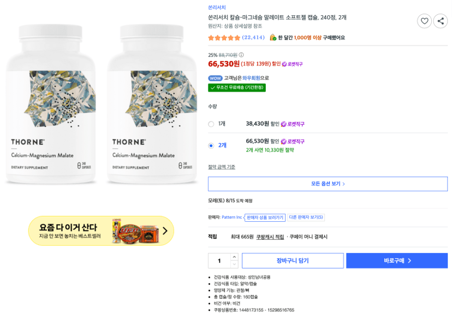This screenshot has height=322, width=452.
Task: Click the info icon beside original price
Action: point(241,54)
